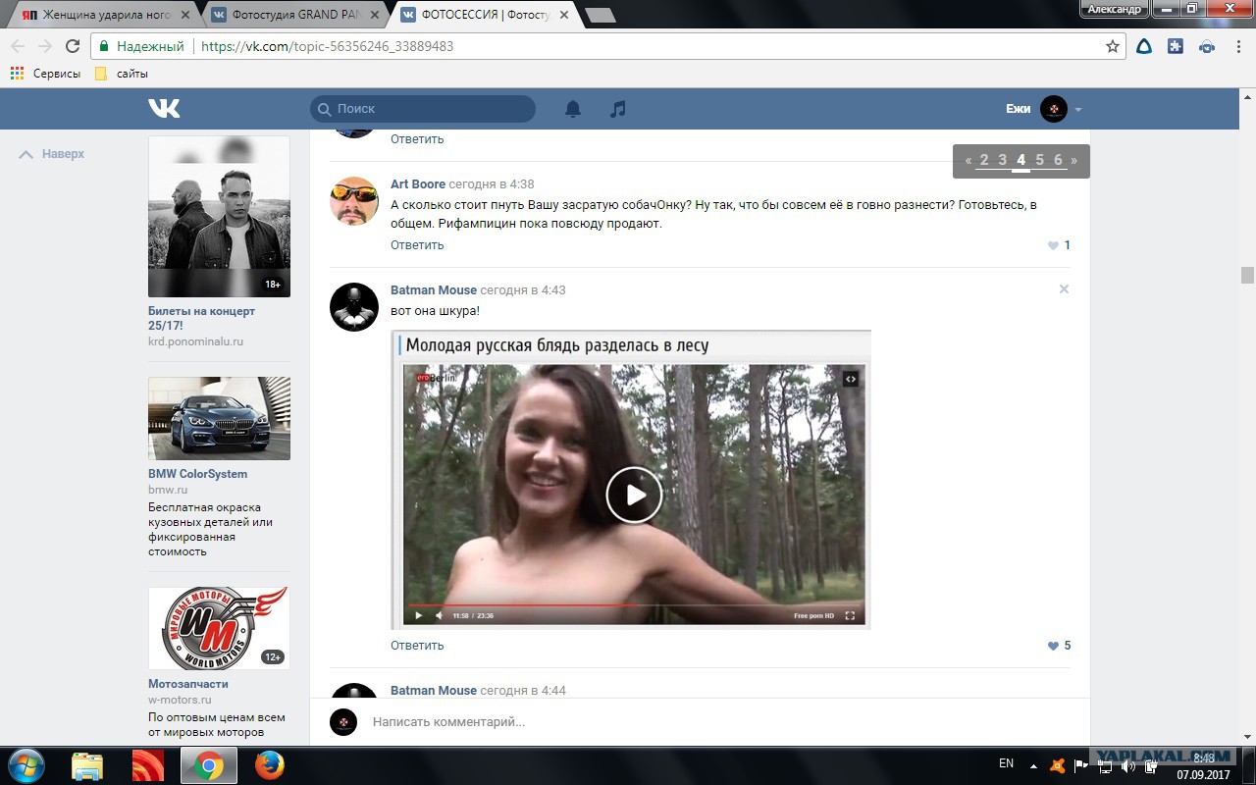Delete Batman Mouse comment with the X

(x=1064, y=289)
